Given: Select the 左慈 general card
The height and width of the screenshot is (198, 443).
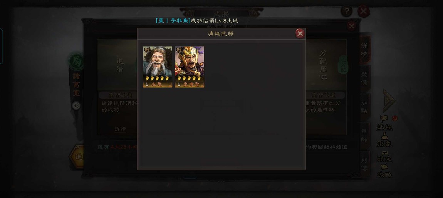Looking at the screenshot, I should [158, 67].
